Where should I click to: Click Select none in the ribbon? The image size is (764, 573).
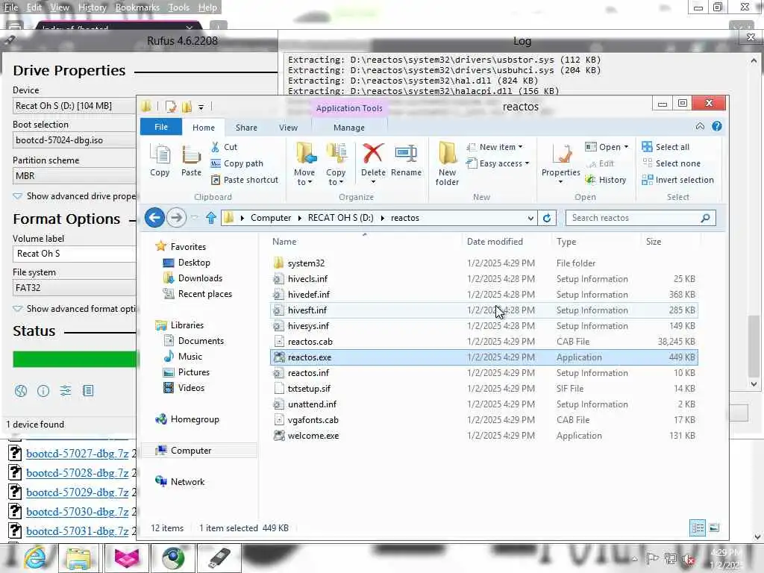click(671, 163)
